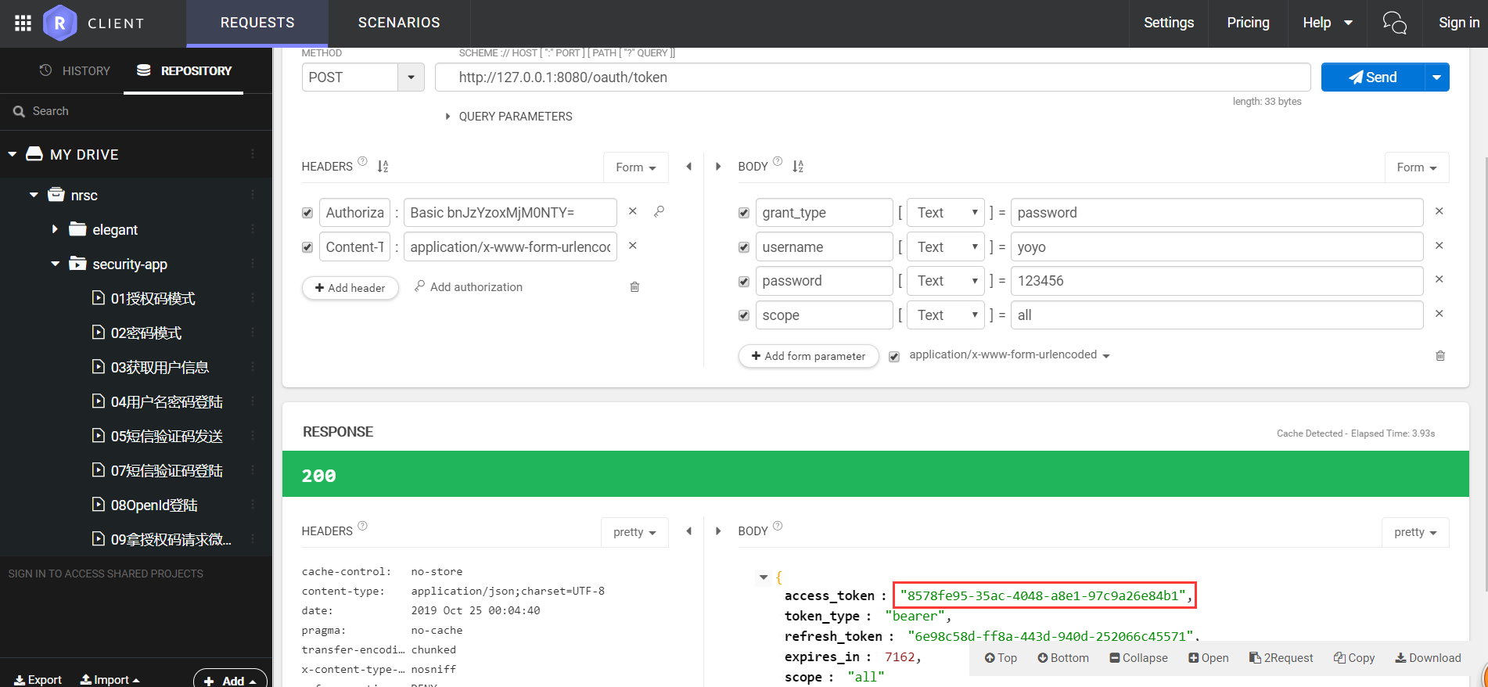Screen dimensions: 1488x687
Task: Change grant_type parameter type dropdown
Action: click(x=947, y=213)
